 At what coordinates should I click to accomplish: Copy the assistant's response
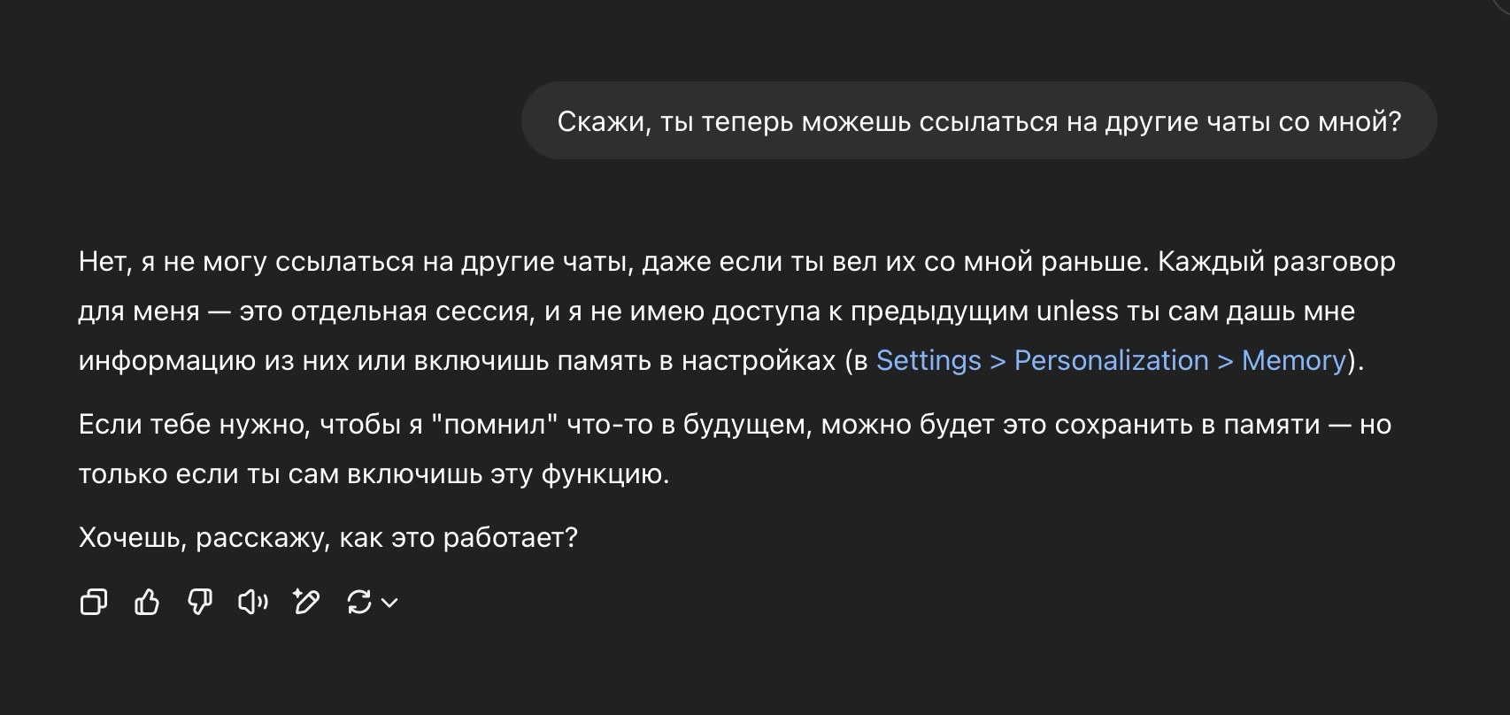click(x=94, y=603)
